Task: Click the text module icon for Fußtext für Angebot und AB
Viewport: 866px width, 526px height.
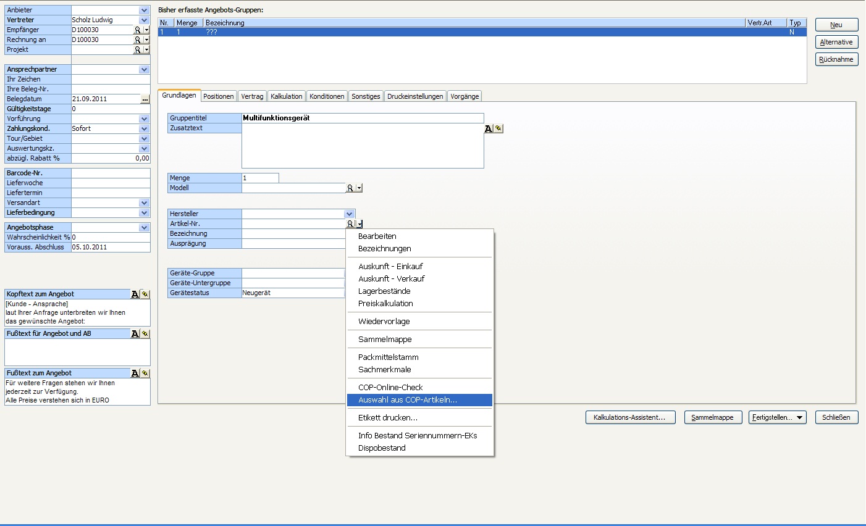Action: click(x=145, y=333)
